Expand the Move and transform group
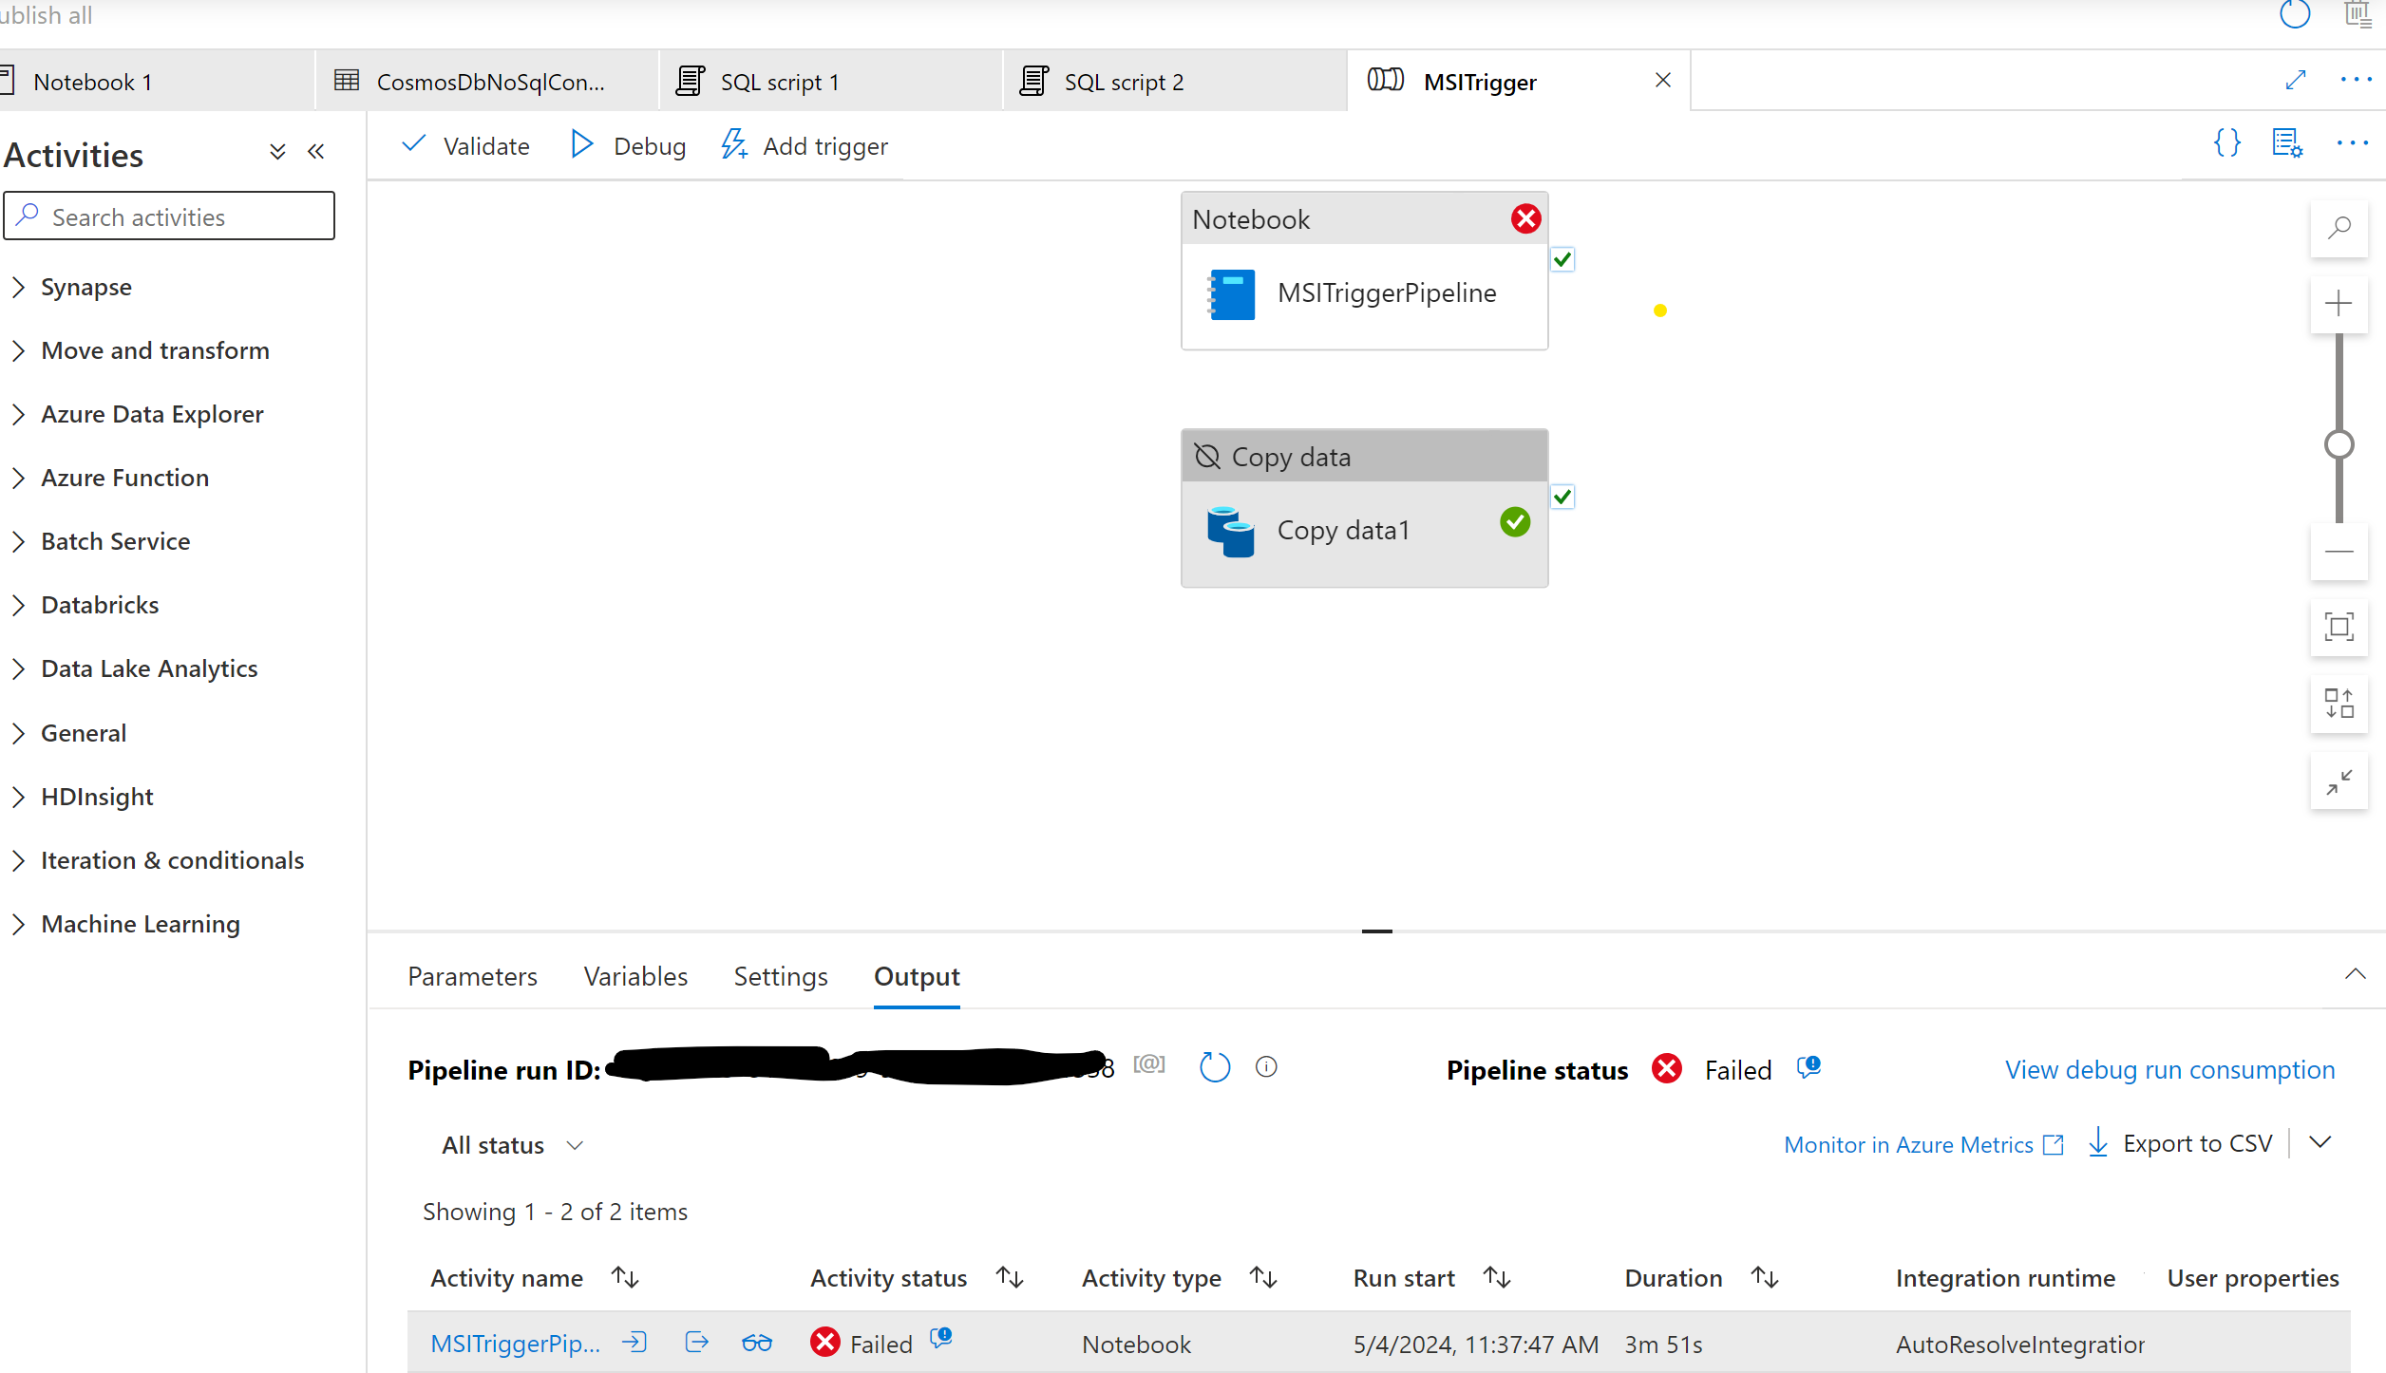 (x=155, y=350)
